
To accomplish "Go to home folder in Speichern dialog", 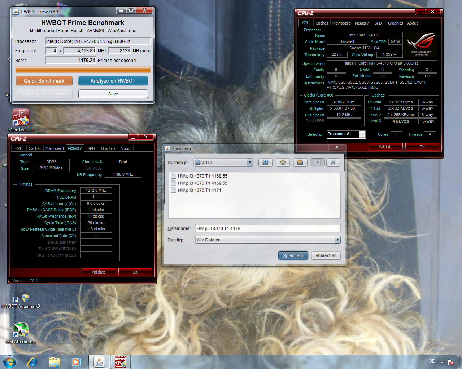I will click(283, 163).
